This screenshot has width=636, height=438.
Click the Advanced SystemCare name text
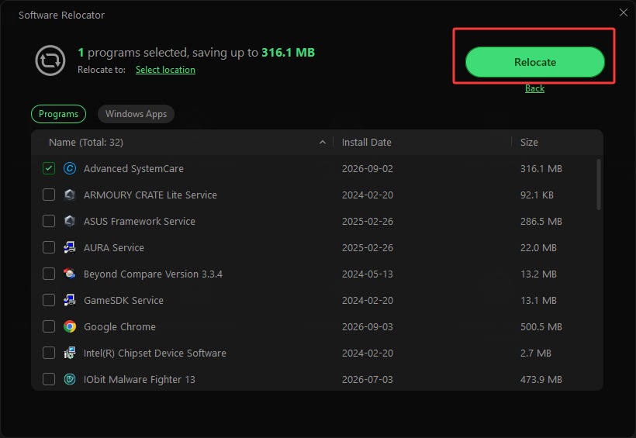pos(133,169)
